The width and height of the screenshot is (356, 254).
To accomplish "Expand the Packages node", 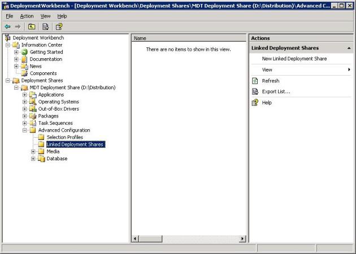I will click(x=24, y=116).
